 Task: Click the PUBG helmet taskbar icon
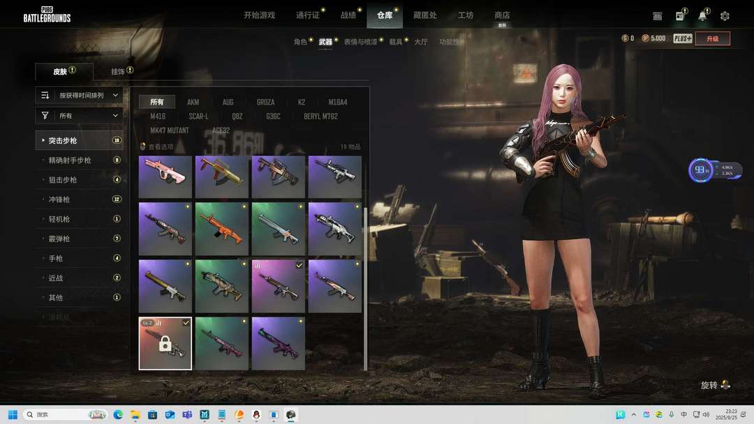click(x=291, y=414)
